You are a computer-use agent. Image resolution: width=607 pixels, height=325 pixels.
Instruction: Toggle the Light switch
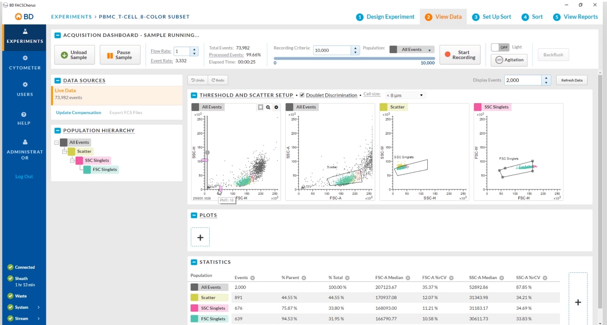coord(500,48)
